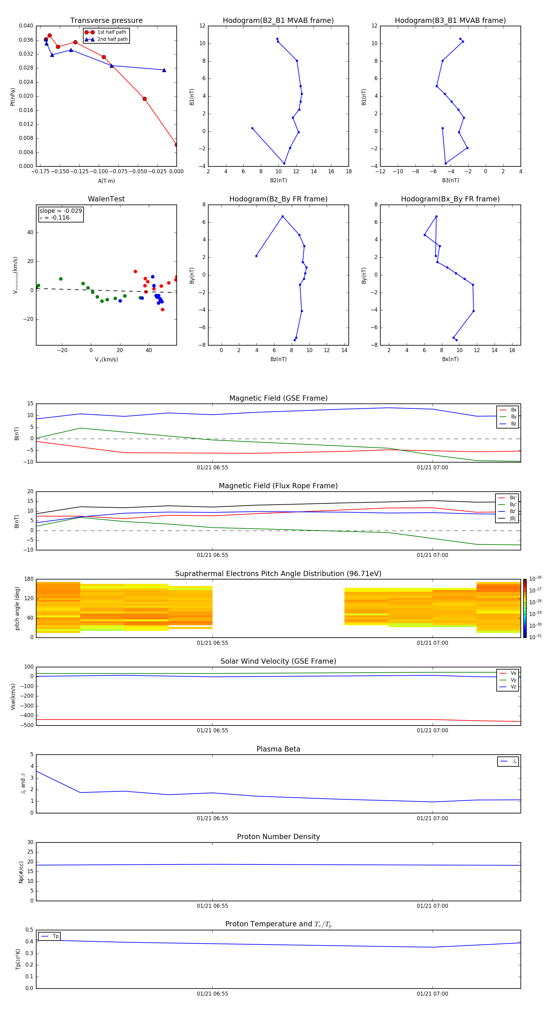Click the Suprathermal Electrons Pitch Angle Distribution title
This screenshot has width=557, height=1021.
click(x=278, y=574)
